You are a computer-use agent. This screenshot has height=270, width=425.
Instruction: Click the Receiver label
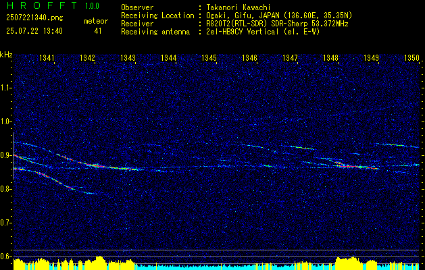[x=137, y=24]
